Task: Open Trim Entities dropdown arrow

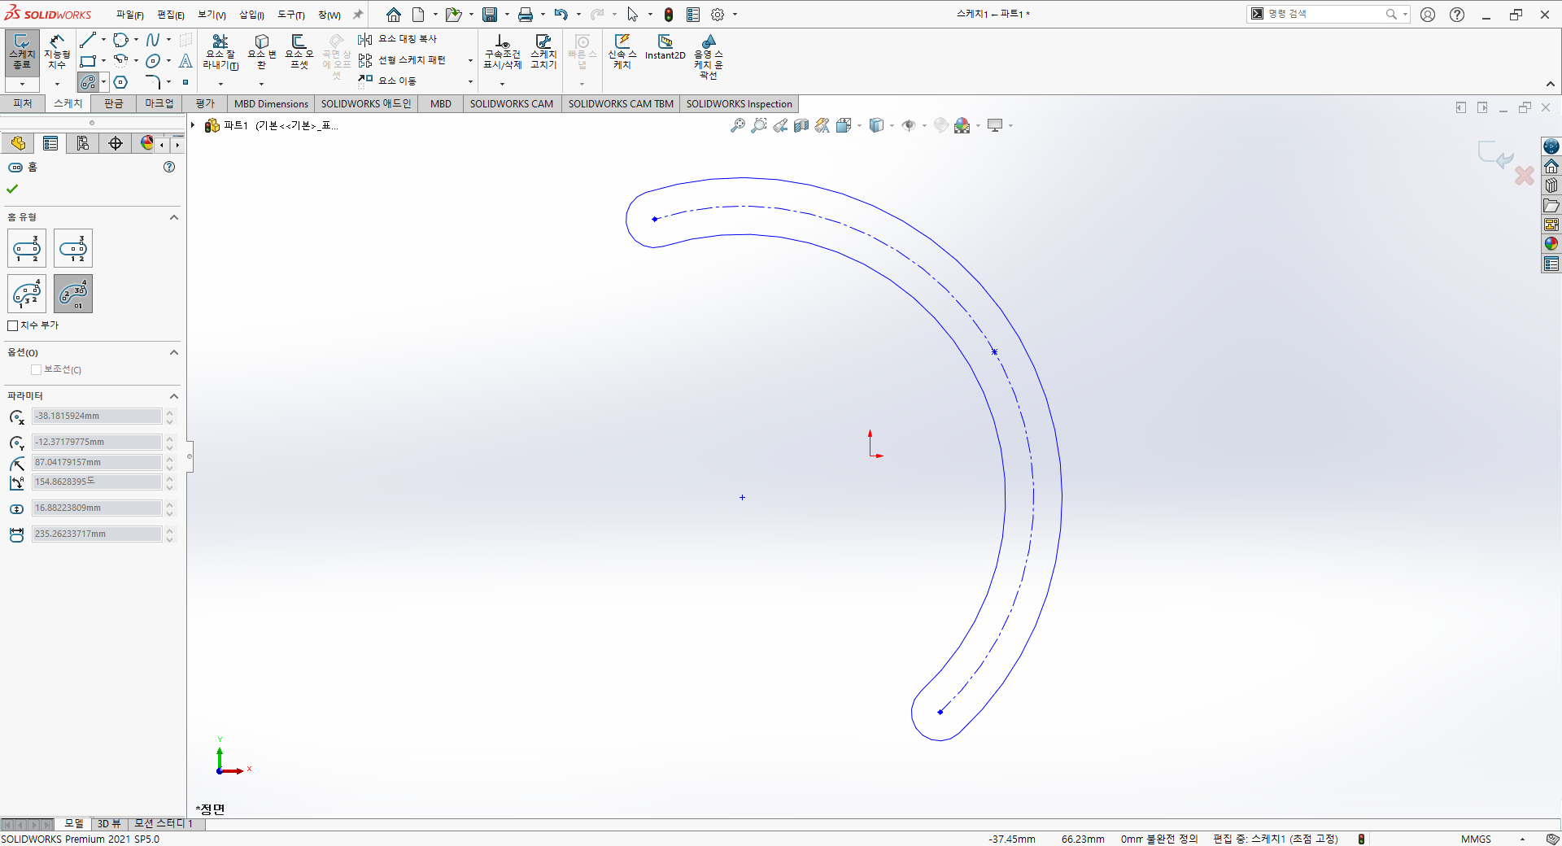Action: point(220,84)
